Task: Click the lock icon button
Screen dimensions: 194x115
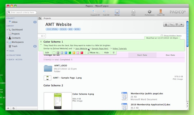Action: [166, 25]
